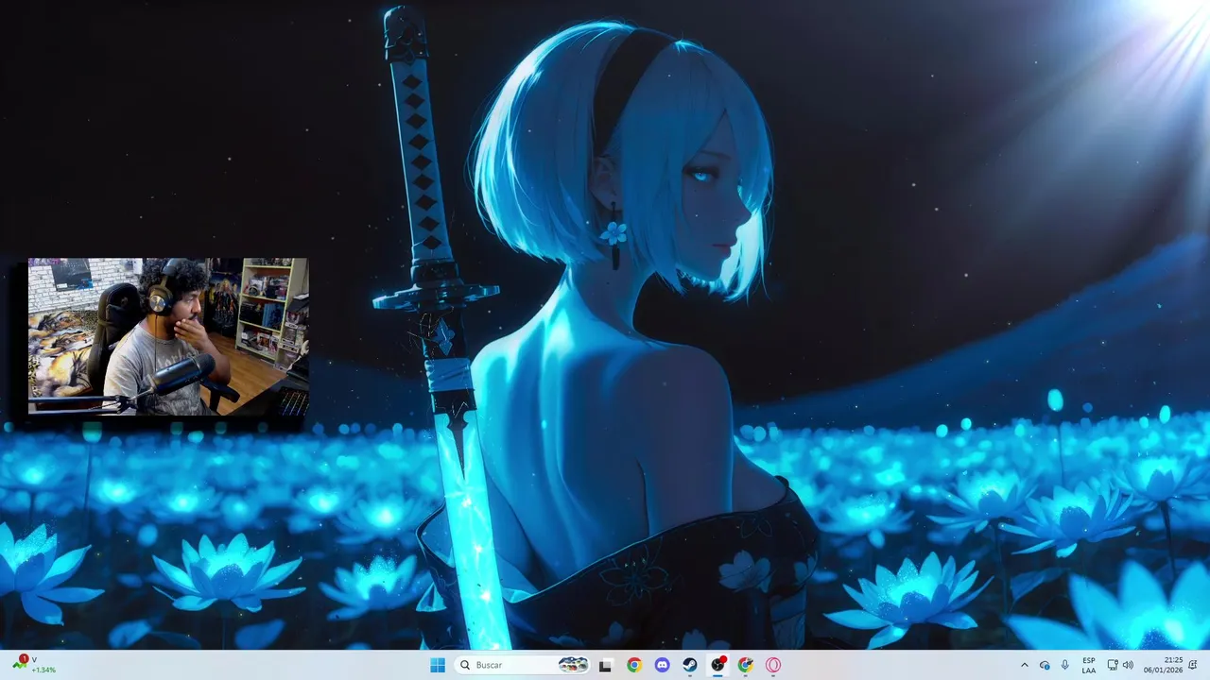Open the clock showing 21:25
The image size is (1210, 680).
[x=1163, y=665]
